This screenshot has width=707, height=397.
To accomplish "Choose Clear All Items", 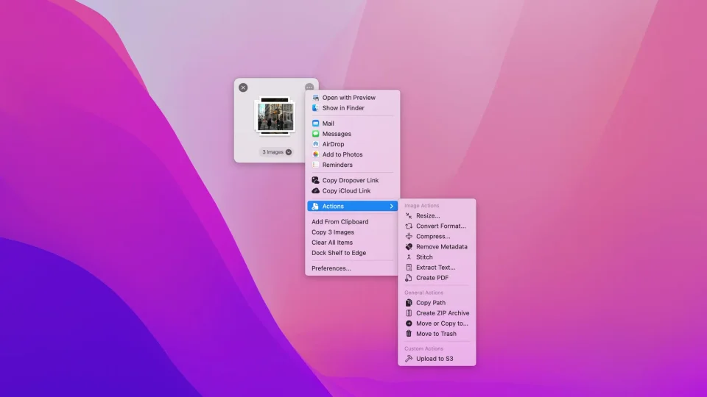I will click(332, 242).
